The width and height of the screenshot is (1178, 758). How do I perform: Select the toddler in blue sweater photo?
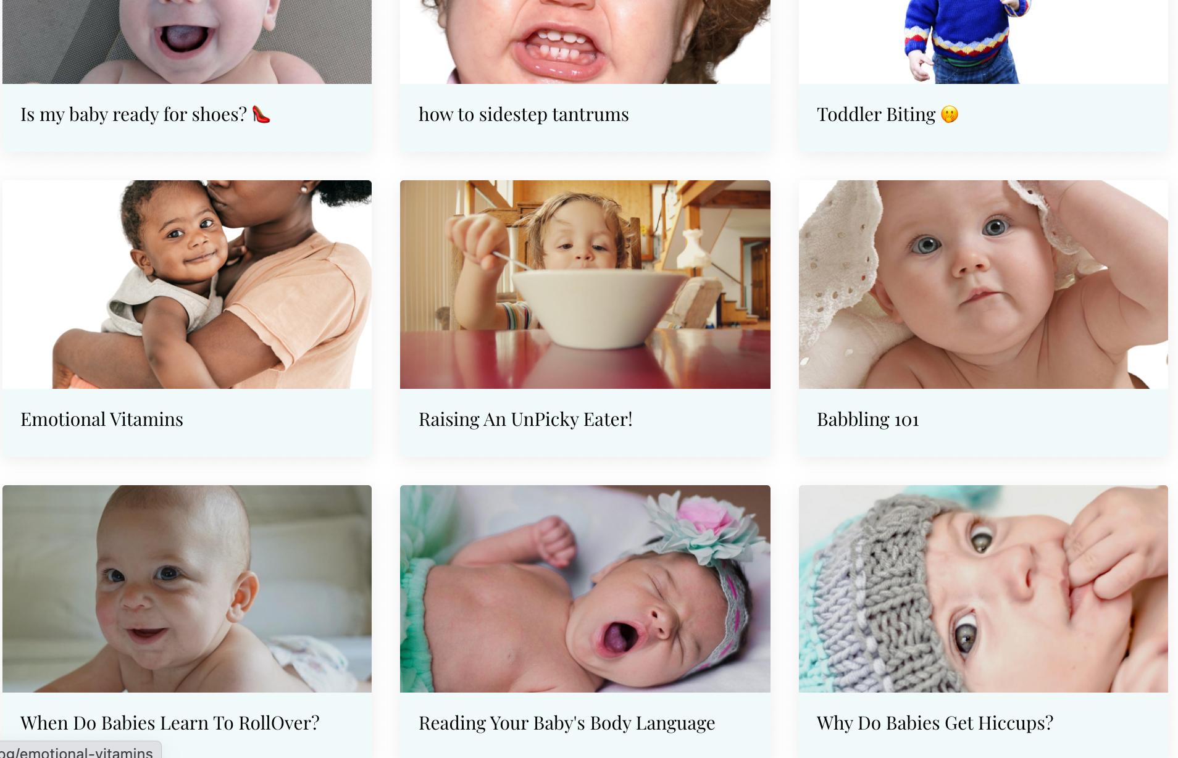click(x=984, y=42)
